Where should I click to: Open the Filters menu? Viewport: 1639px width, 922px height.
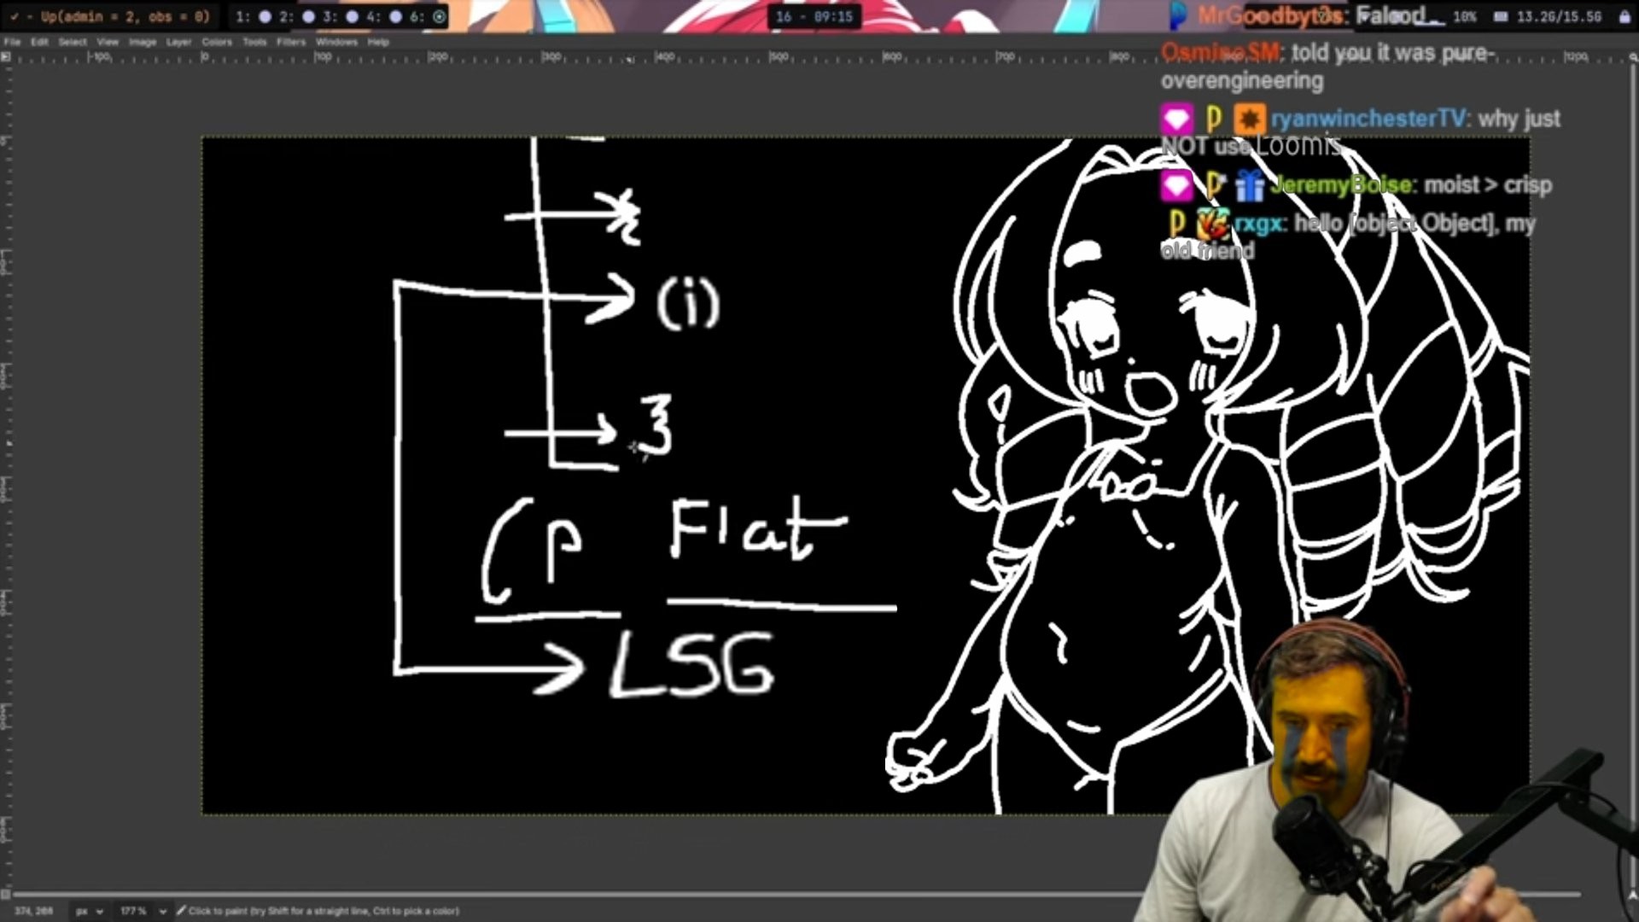291,42
